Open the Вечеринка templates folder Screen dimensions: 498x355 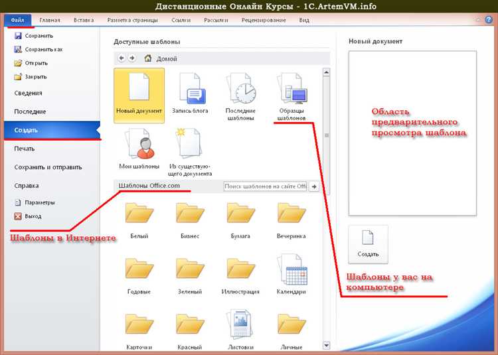coord(291,221)
